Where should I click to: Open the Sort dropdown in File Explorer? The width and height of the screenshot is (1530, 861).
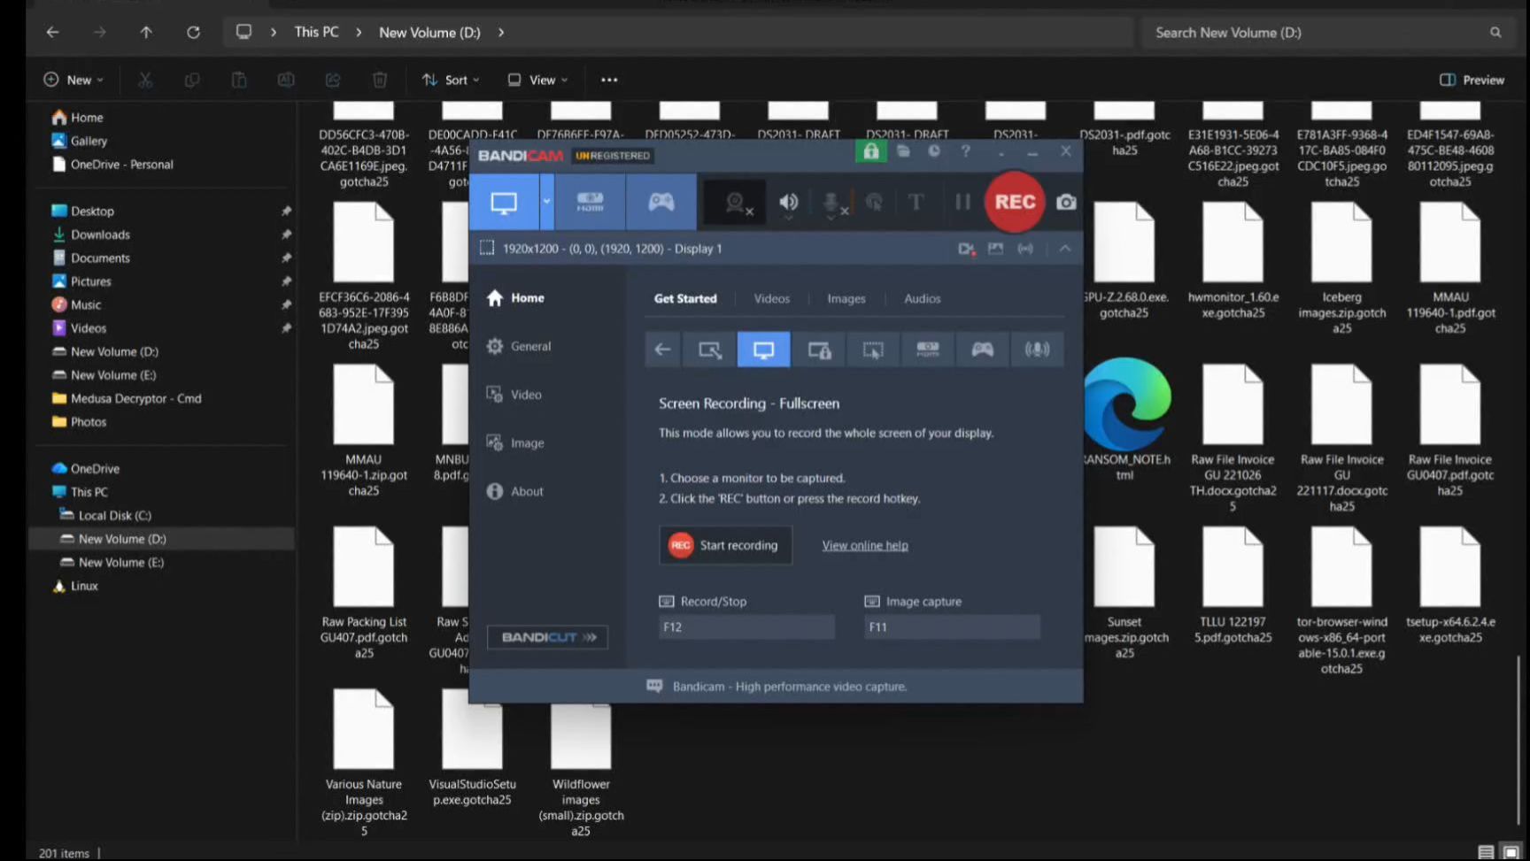click(451, 80)
